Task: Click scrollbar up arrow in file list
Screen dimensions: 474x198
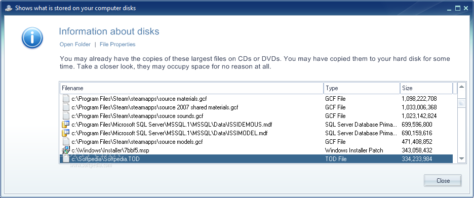Action: pyautogui.click(x=462, y=87)
